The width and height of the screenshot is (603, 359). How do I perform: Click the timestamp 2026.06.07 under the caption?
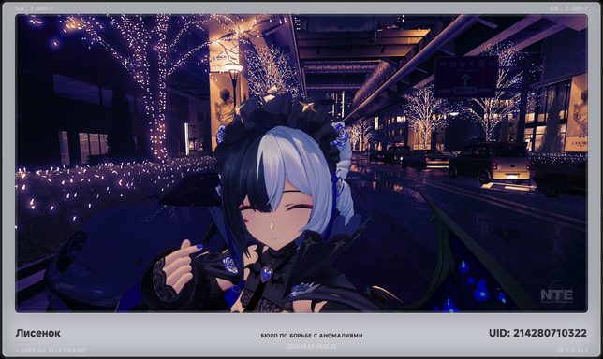coord(311,346)
